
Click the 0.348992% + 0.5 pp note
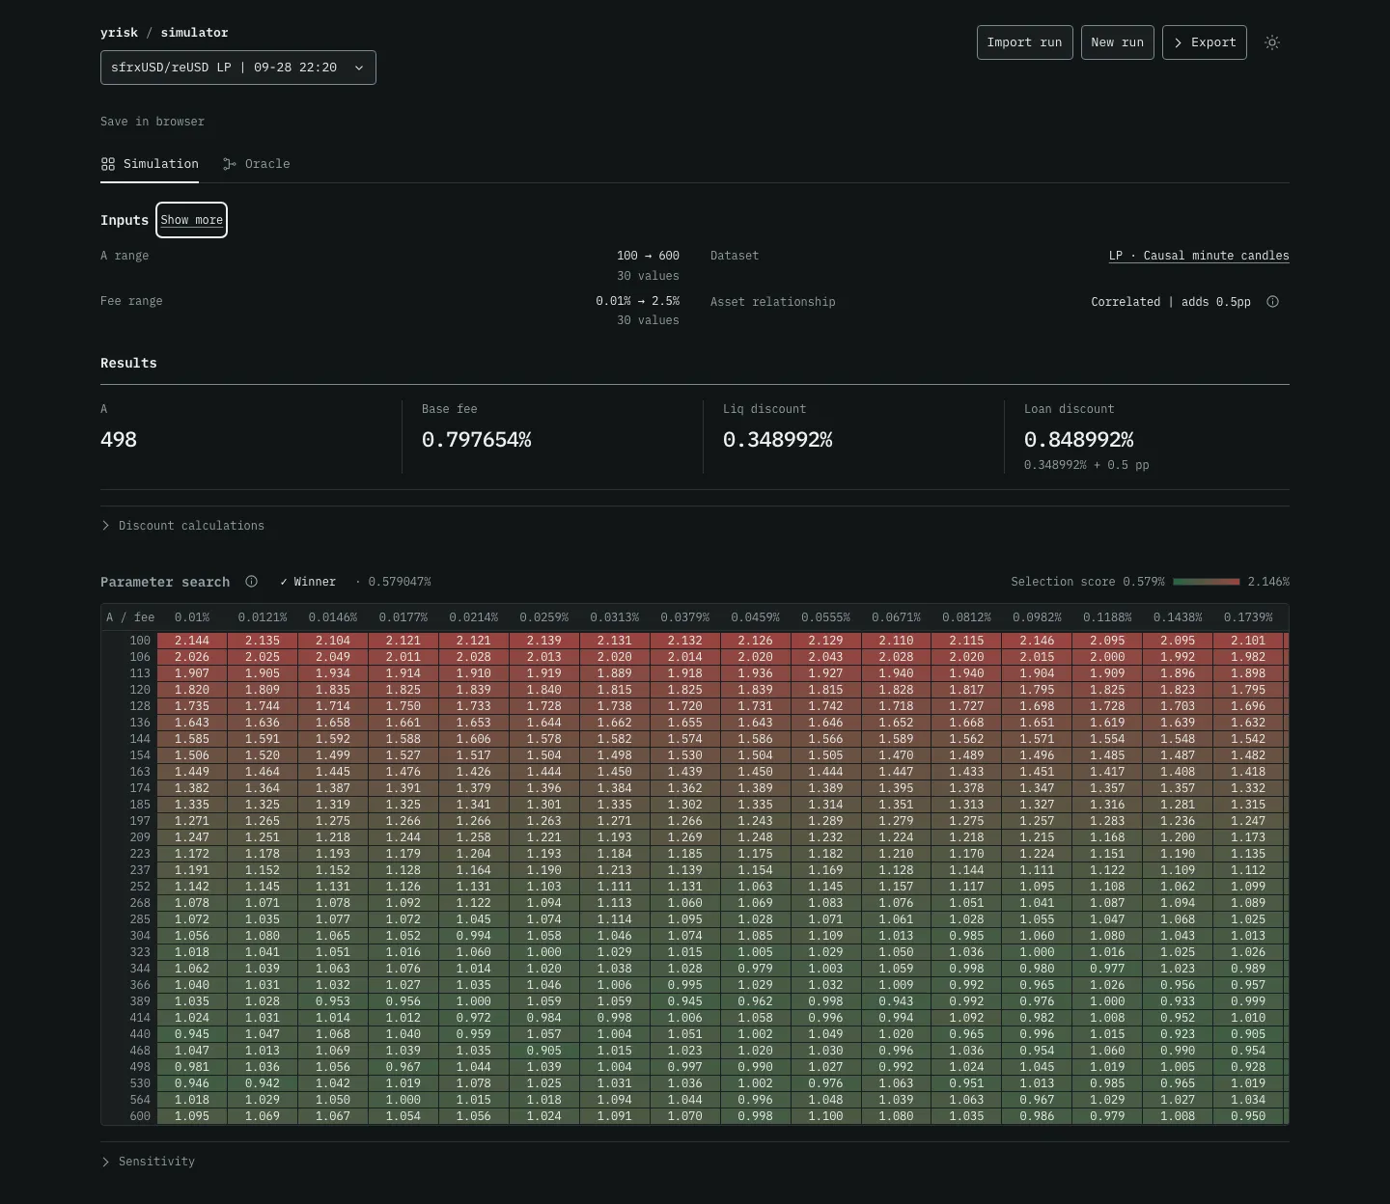pos(1087,465)
